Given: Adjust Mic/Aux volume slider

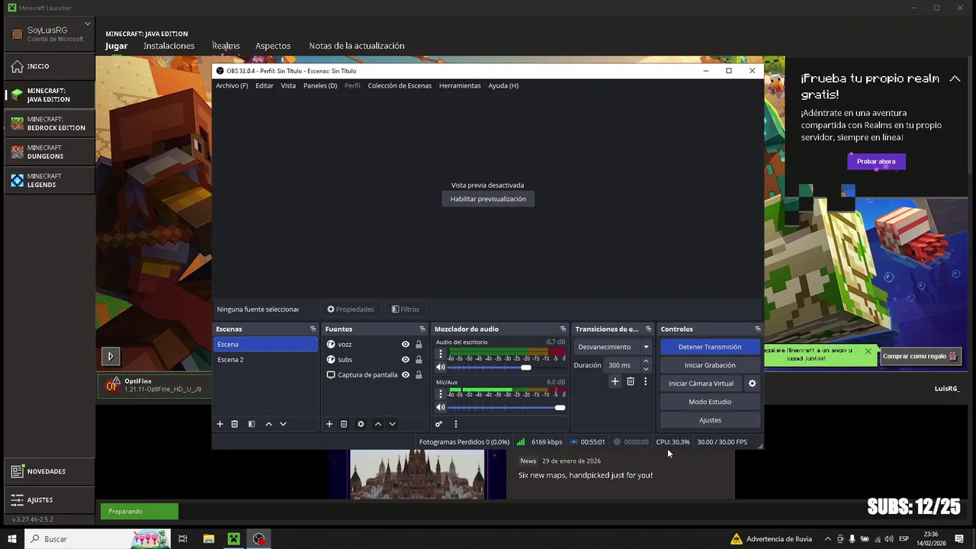Looking at the screenshot, I should point(507,407).
